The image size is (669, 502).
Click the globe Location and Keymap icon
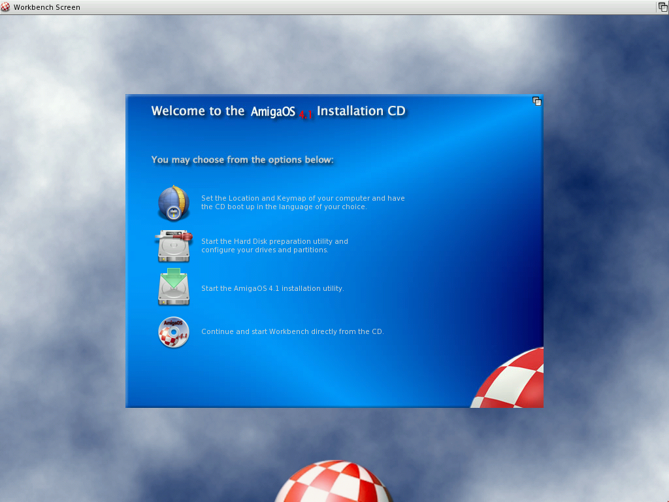tap(173, 203)
